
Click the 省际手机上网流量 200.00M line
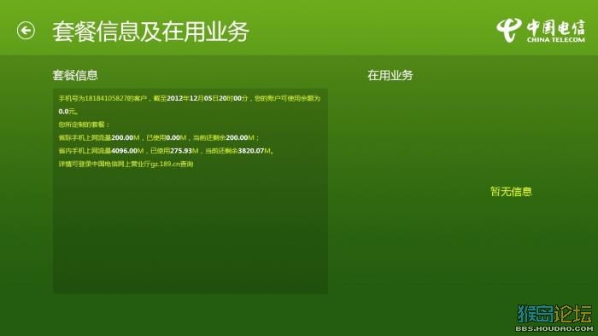[x=159, y=137]
